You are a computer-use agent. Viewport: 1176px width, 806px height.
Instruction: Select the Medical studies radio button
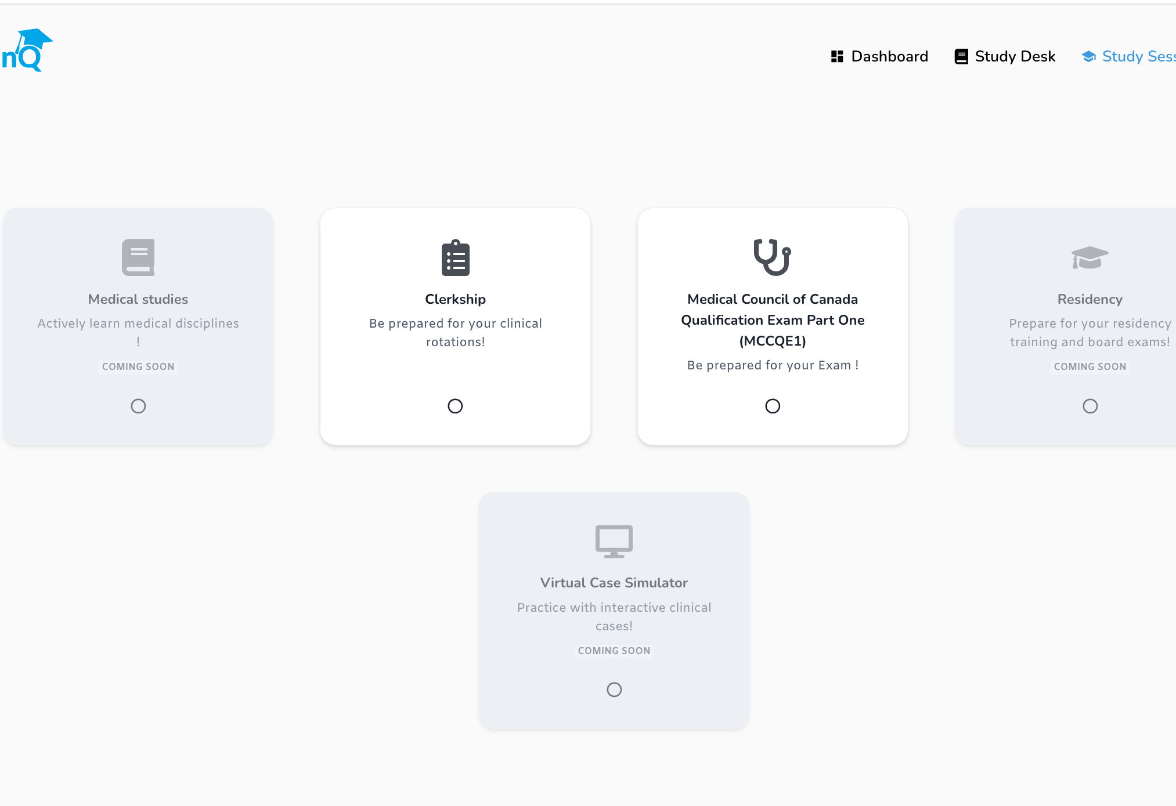pyautogui.click(x=138, y=406)
